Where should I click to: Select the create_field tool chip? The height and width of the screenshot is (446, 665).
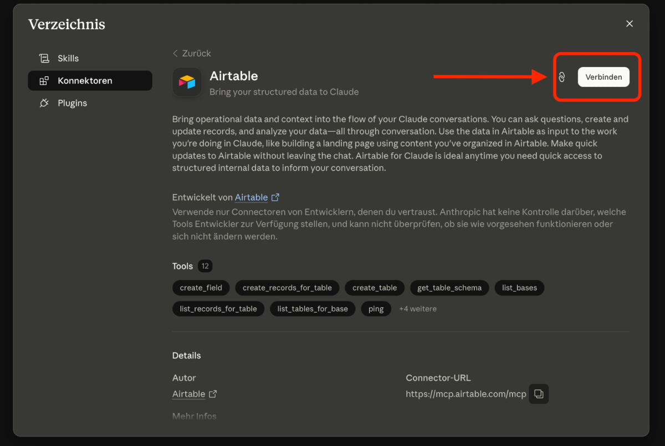click(x=201, y=288)
